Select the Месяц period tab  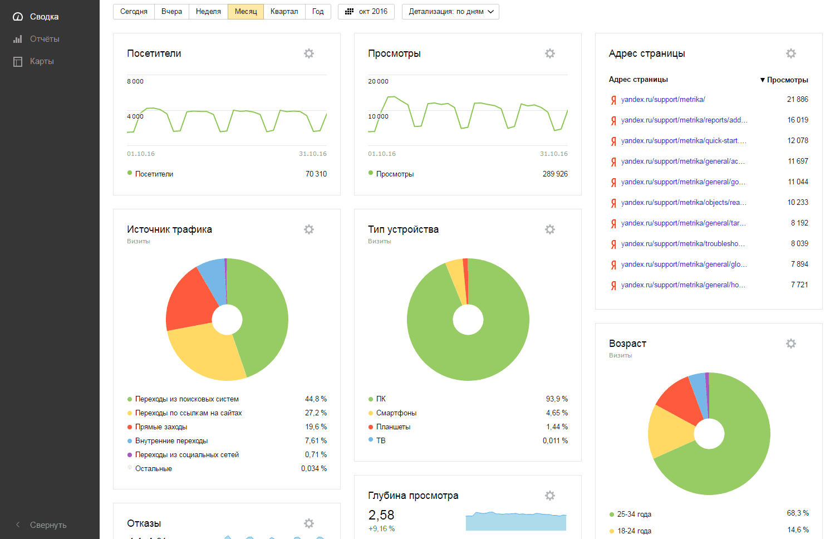tap(245, 12)
